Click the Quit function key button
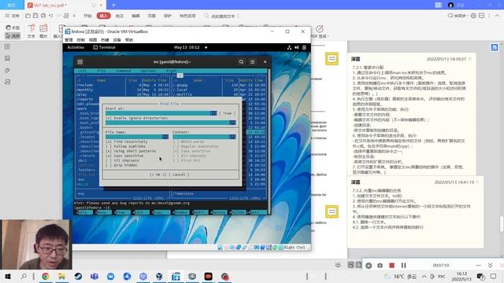 258,212
